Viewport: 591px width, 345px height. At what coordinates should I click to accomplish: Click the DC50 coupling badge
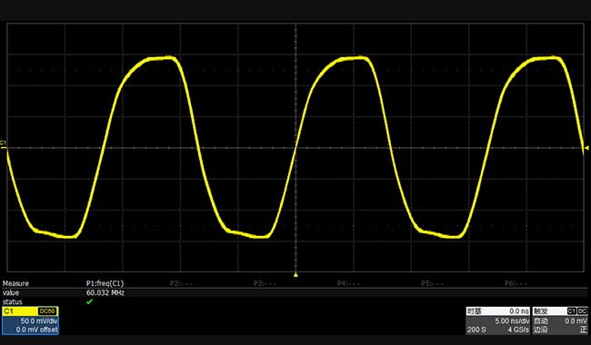(x=47, y=311)
